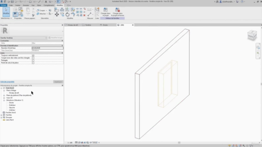Select the Rotate tool icon
Viewport: 262px width, 147px height.
(x=67, y=14)
